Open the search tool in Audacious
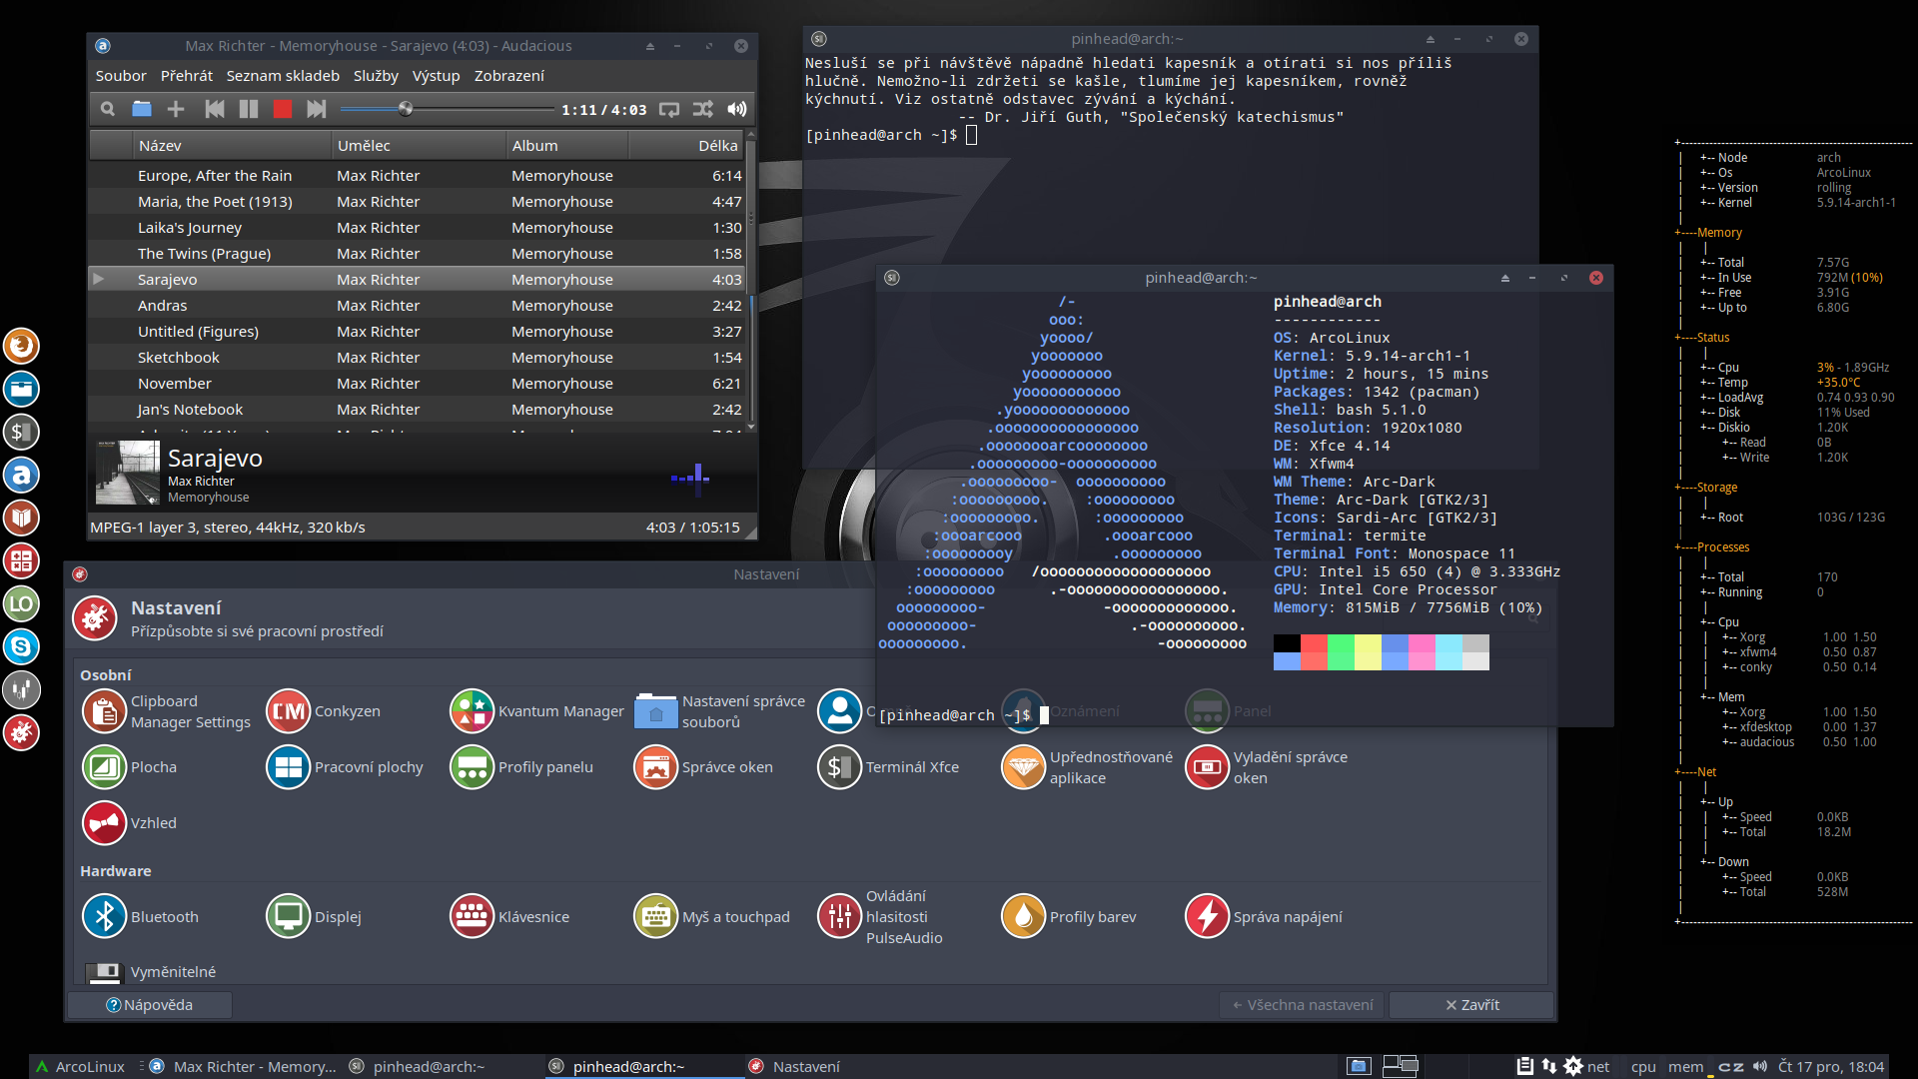This screenshot has width=1918, height=1079. [108, 109]
